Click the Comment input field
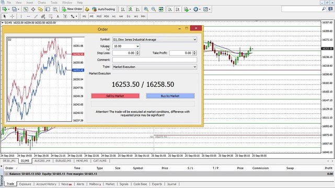The width and height of the screenshot is (335, 188). (x=155, y=60)
